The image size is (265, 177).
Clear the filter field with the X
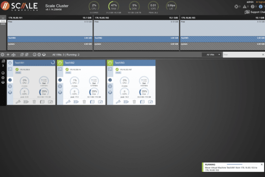(263, 54)
